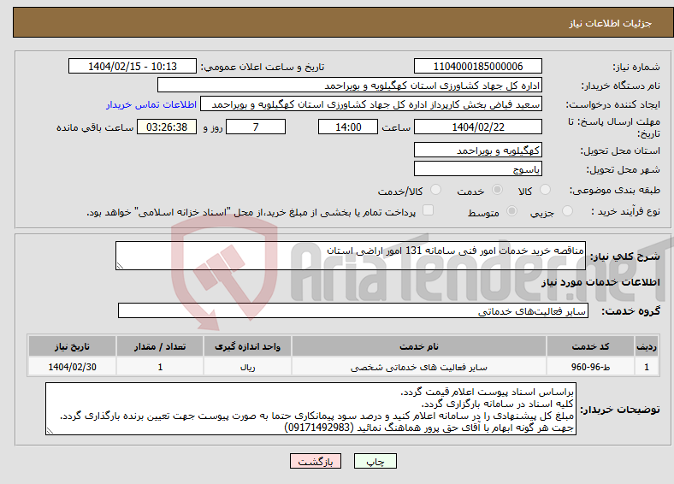Screen dimensions: 674x484
Task: Click the توضیحات خریدار notes textarea
Action: (x=310, y=410)
